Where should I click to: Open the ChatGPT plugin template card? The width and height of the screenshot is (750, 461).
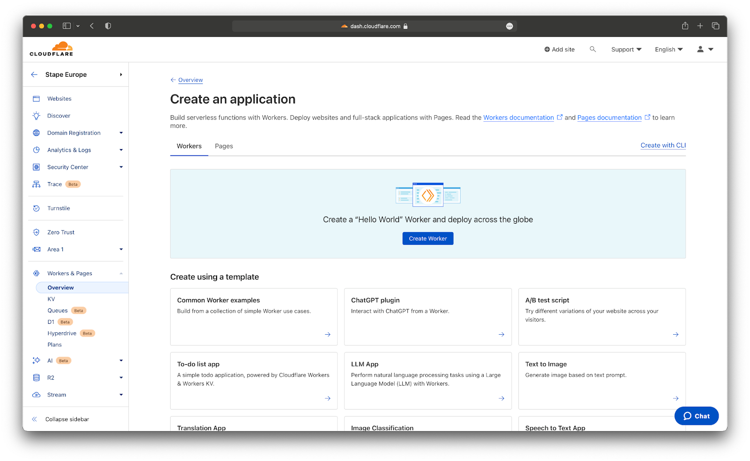click(x=428, y=317)
